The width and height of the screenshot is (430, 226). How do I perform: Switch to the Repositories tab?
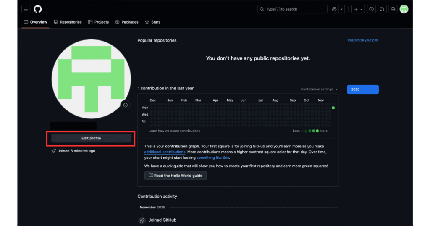(x=68, y=22)
